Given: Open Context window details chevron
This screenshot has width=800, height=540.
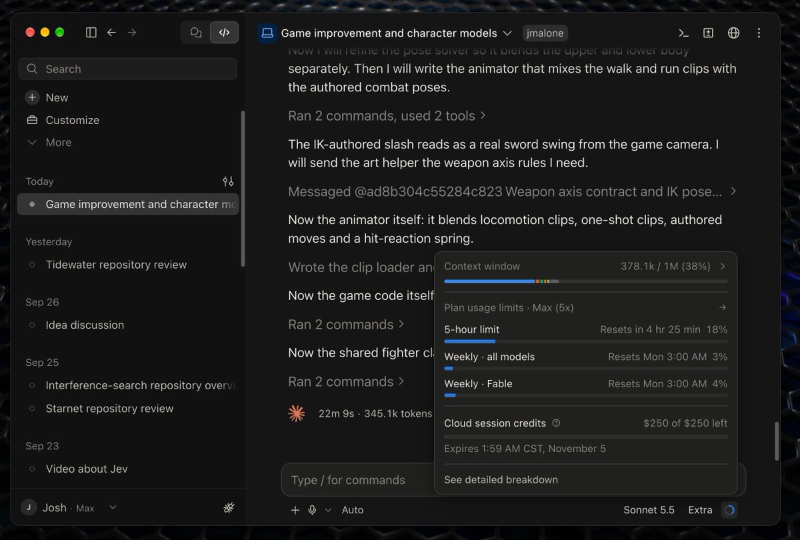Looking at the screenshot, I should click(x=723, y=266).
